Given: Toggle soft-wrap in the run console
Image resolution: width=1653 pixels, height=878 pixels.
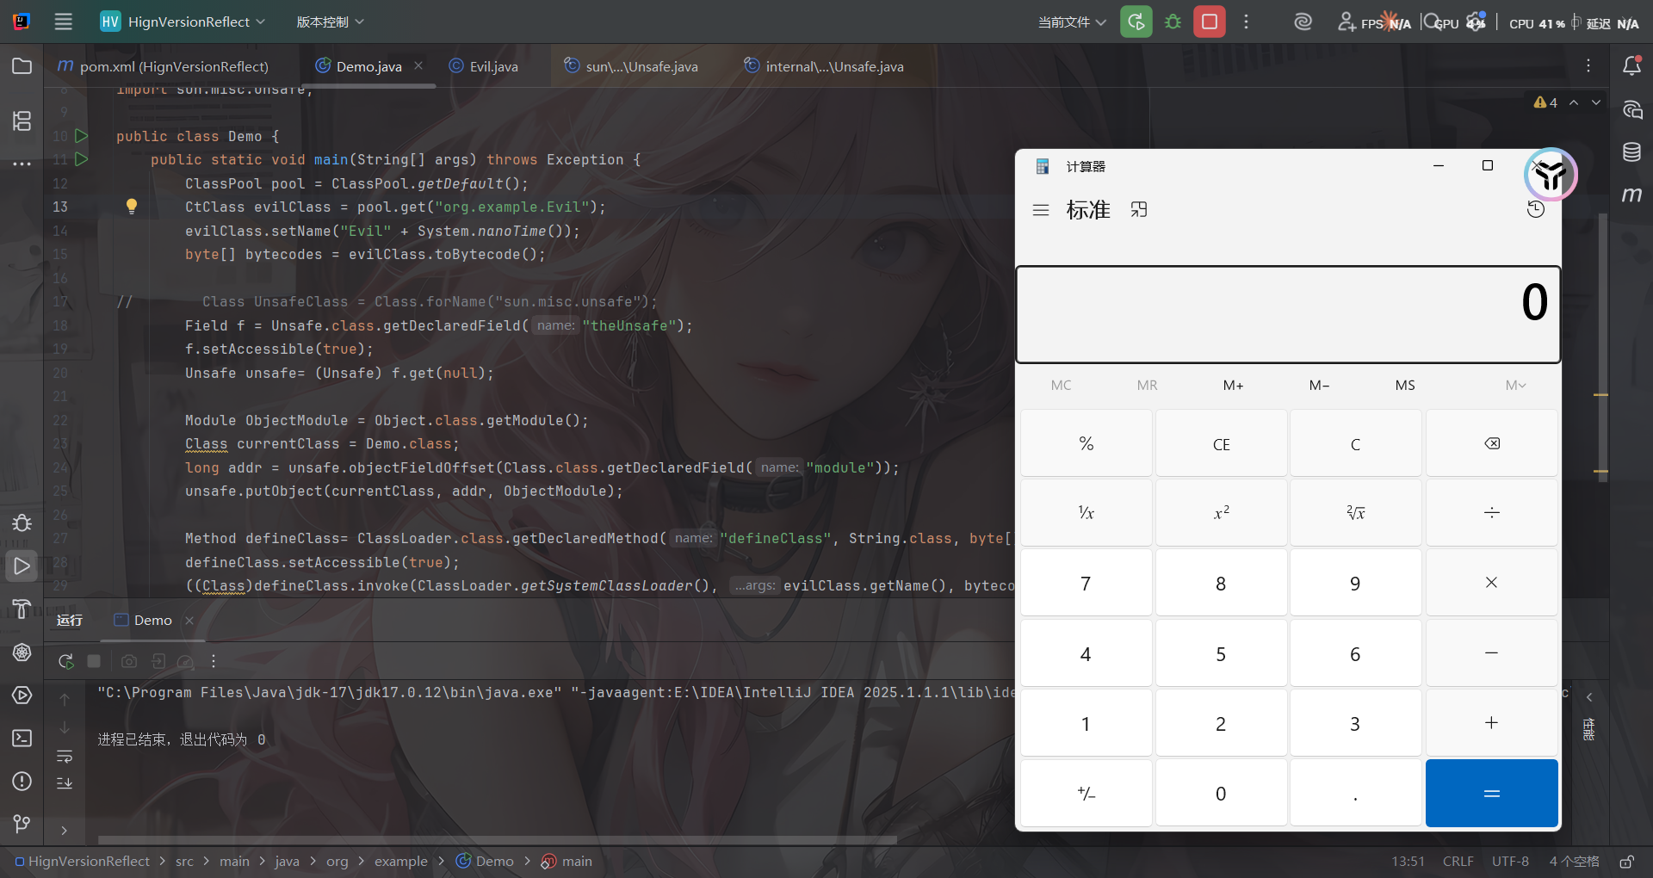Looking at the screenshot, I should pos(65,757).
